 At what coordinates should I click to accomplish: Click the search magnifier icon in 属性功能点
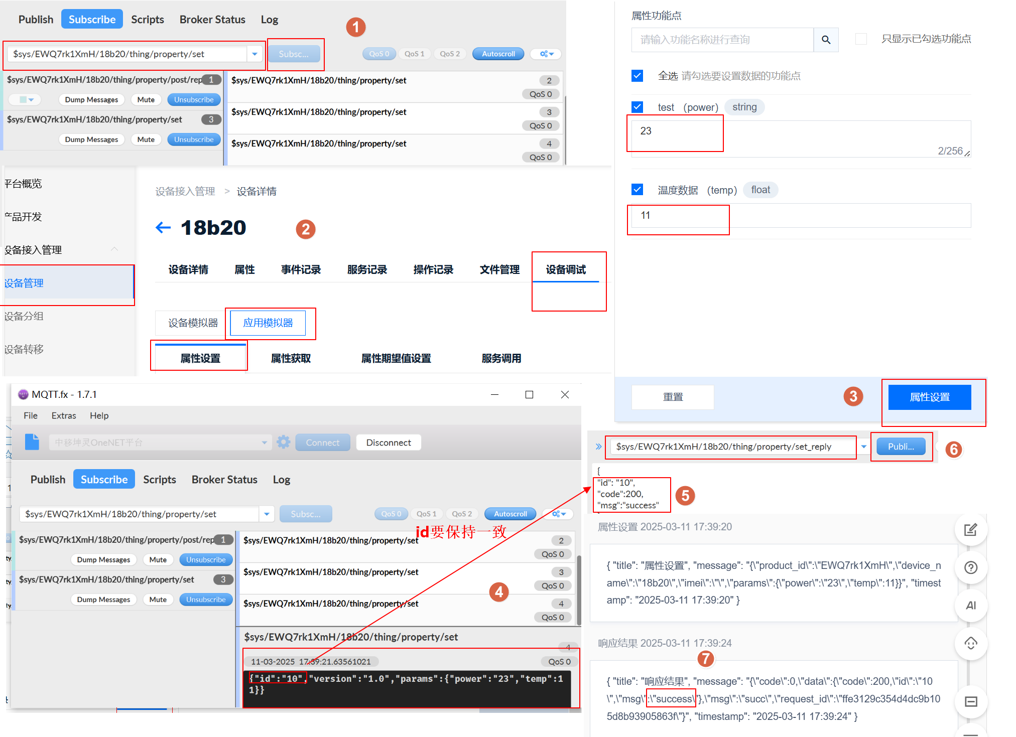tap(826, 40)
